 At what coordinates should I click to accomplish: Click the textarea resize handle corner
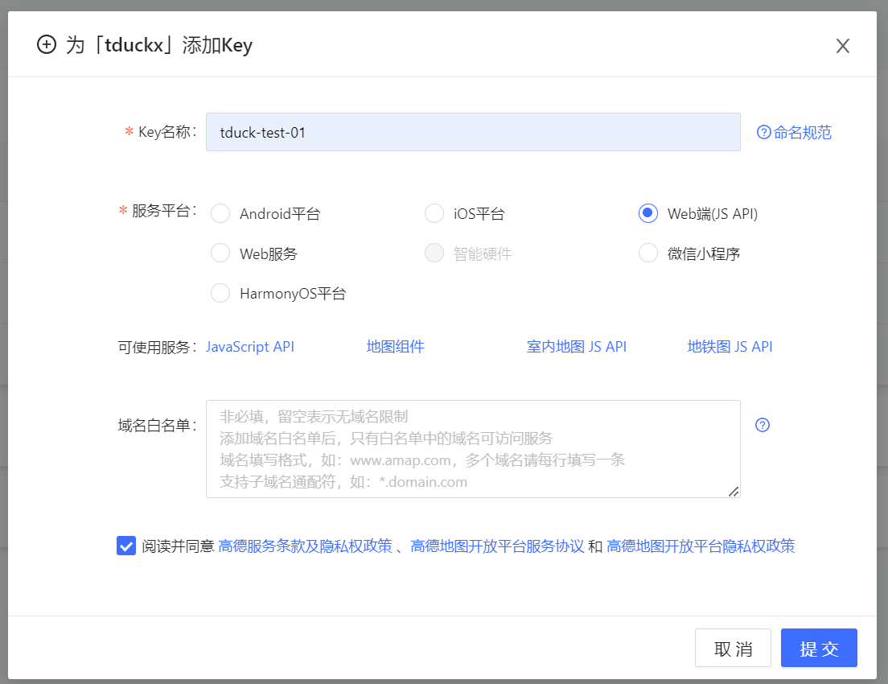click(x=734, y=492)
